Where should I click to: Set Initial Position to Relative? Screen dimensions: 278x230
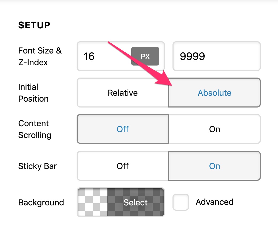pyautogui.click(x=123, y=93)
